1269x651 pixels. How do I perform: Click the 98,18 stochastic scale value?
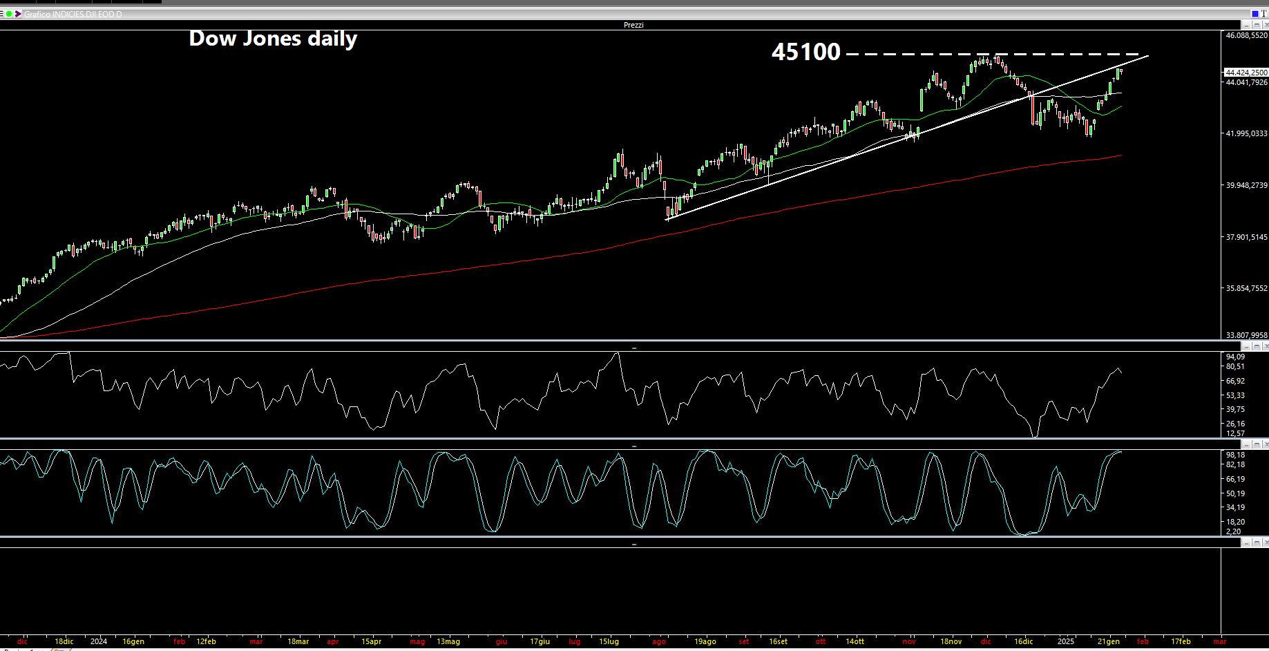1235,455
